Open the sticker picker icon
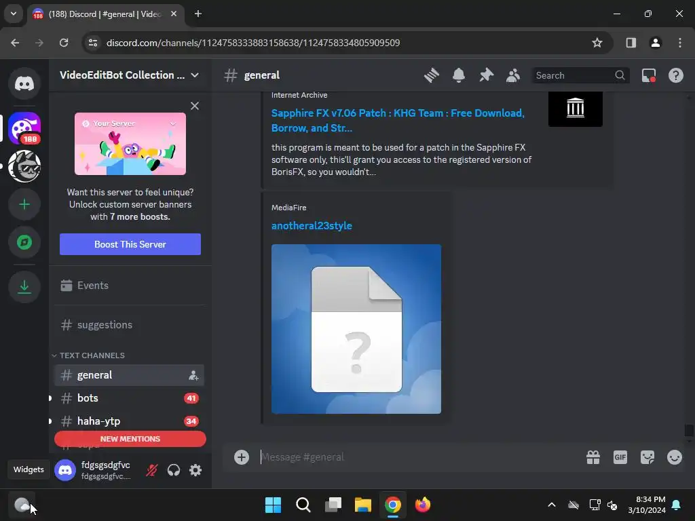The width and height of the screenshot is (695, 521). pos(647,457)
